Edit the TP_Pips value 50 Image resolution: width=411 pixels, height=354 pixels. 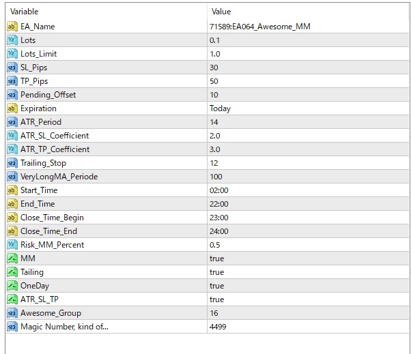(214, 81)
